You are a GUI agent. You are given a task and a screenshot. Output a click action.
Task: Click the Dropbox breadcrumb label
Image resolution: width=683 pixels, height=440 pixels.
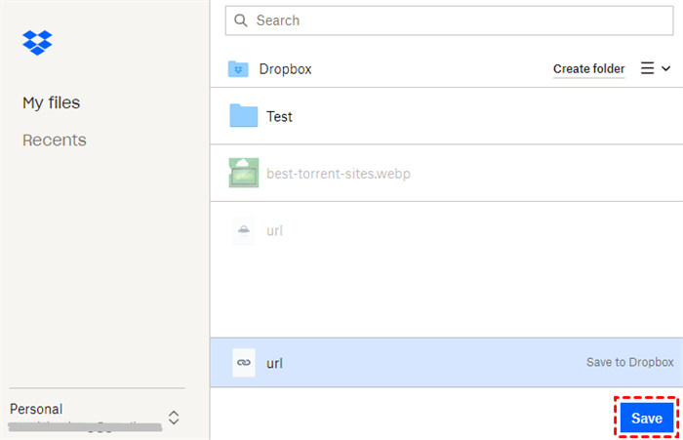point(285,69)
